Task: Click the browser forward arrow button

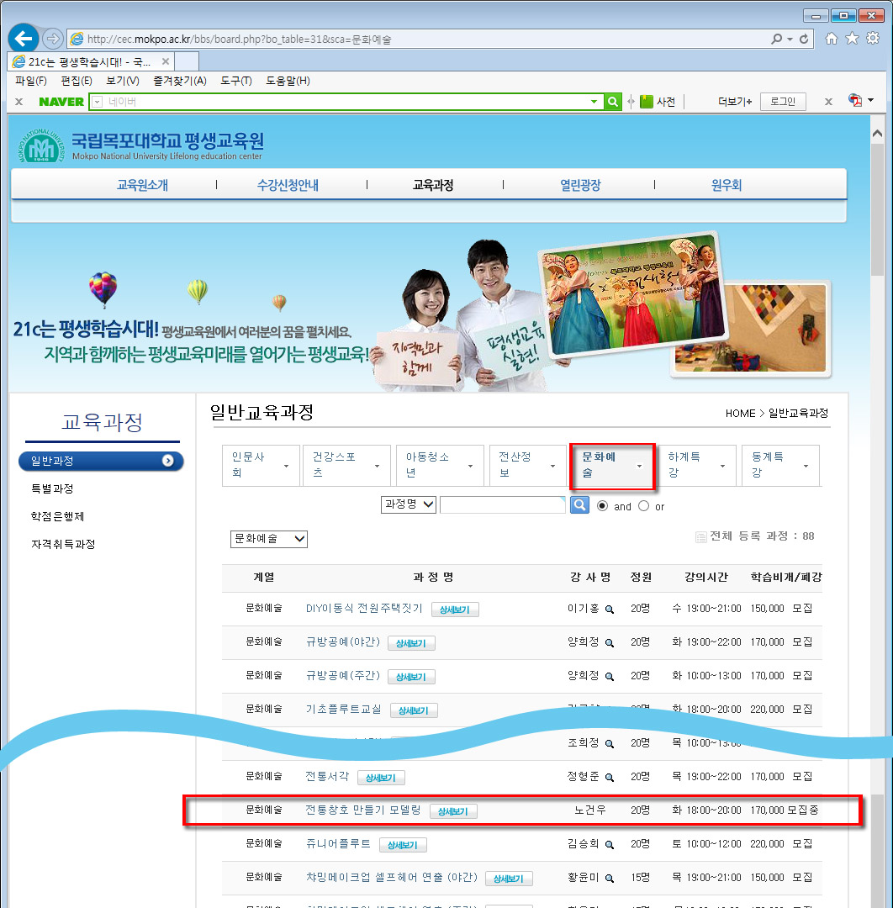Action: (53, 39)
